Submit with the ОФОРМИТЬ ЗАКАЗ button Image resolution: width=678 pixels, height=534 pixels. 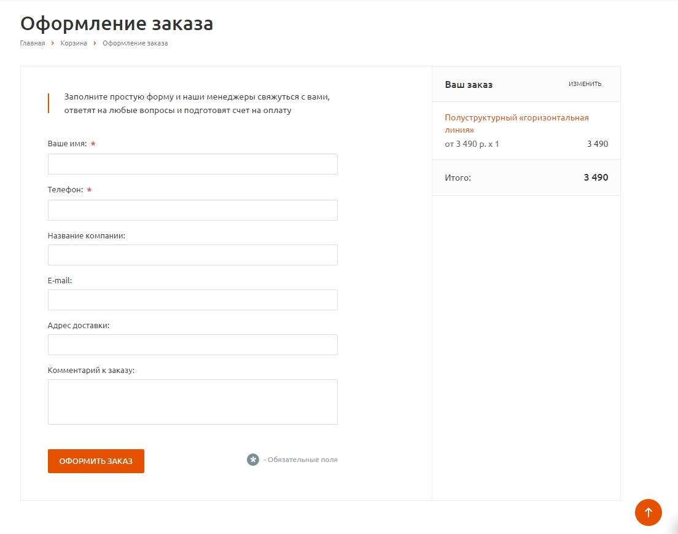click(96, 461)
